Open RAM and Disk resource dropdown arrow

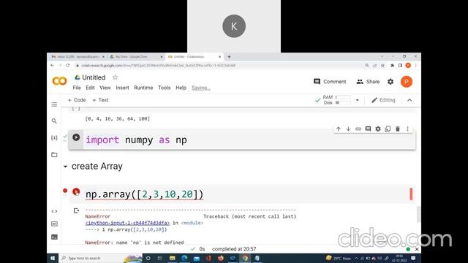click(358, 100)
